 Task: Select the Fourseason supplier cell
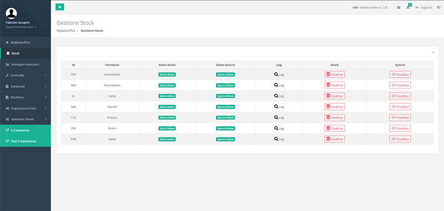(112, 86)
